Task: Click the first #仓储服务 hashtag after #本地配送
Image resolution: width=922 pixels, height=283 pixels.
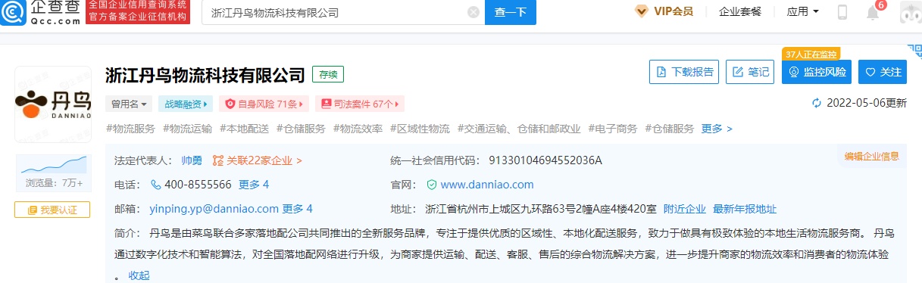Action: coord(302,129)
